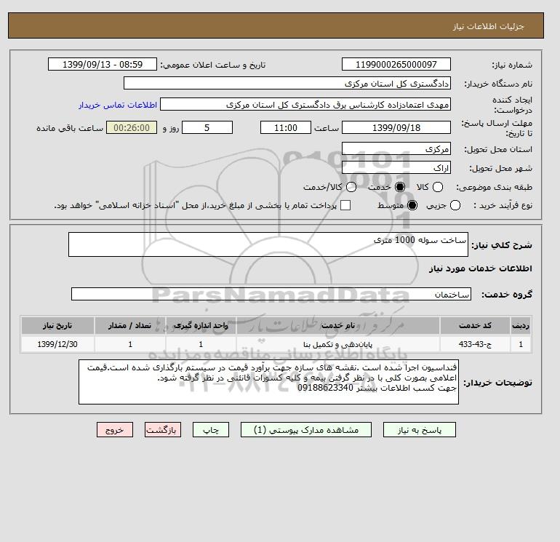The height and width of the screenshot is (542, 560).
Task: Select the کالا/خدمت radio button
Action: tap(351, 187)
